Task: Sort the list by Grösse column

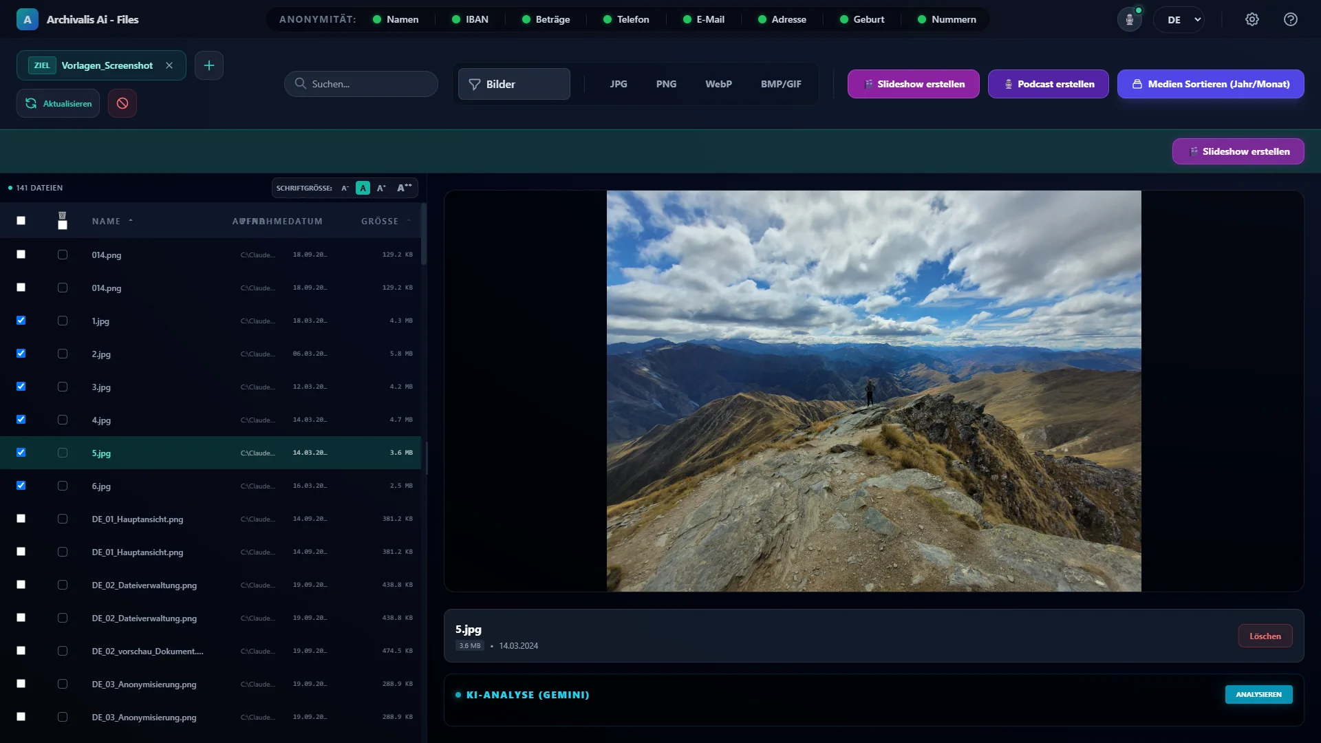Action: [386, 222]
